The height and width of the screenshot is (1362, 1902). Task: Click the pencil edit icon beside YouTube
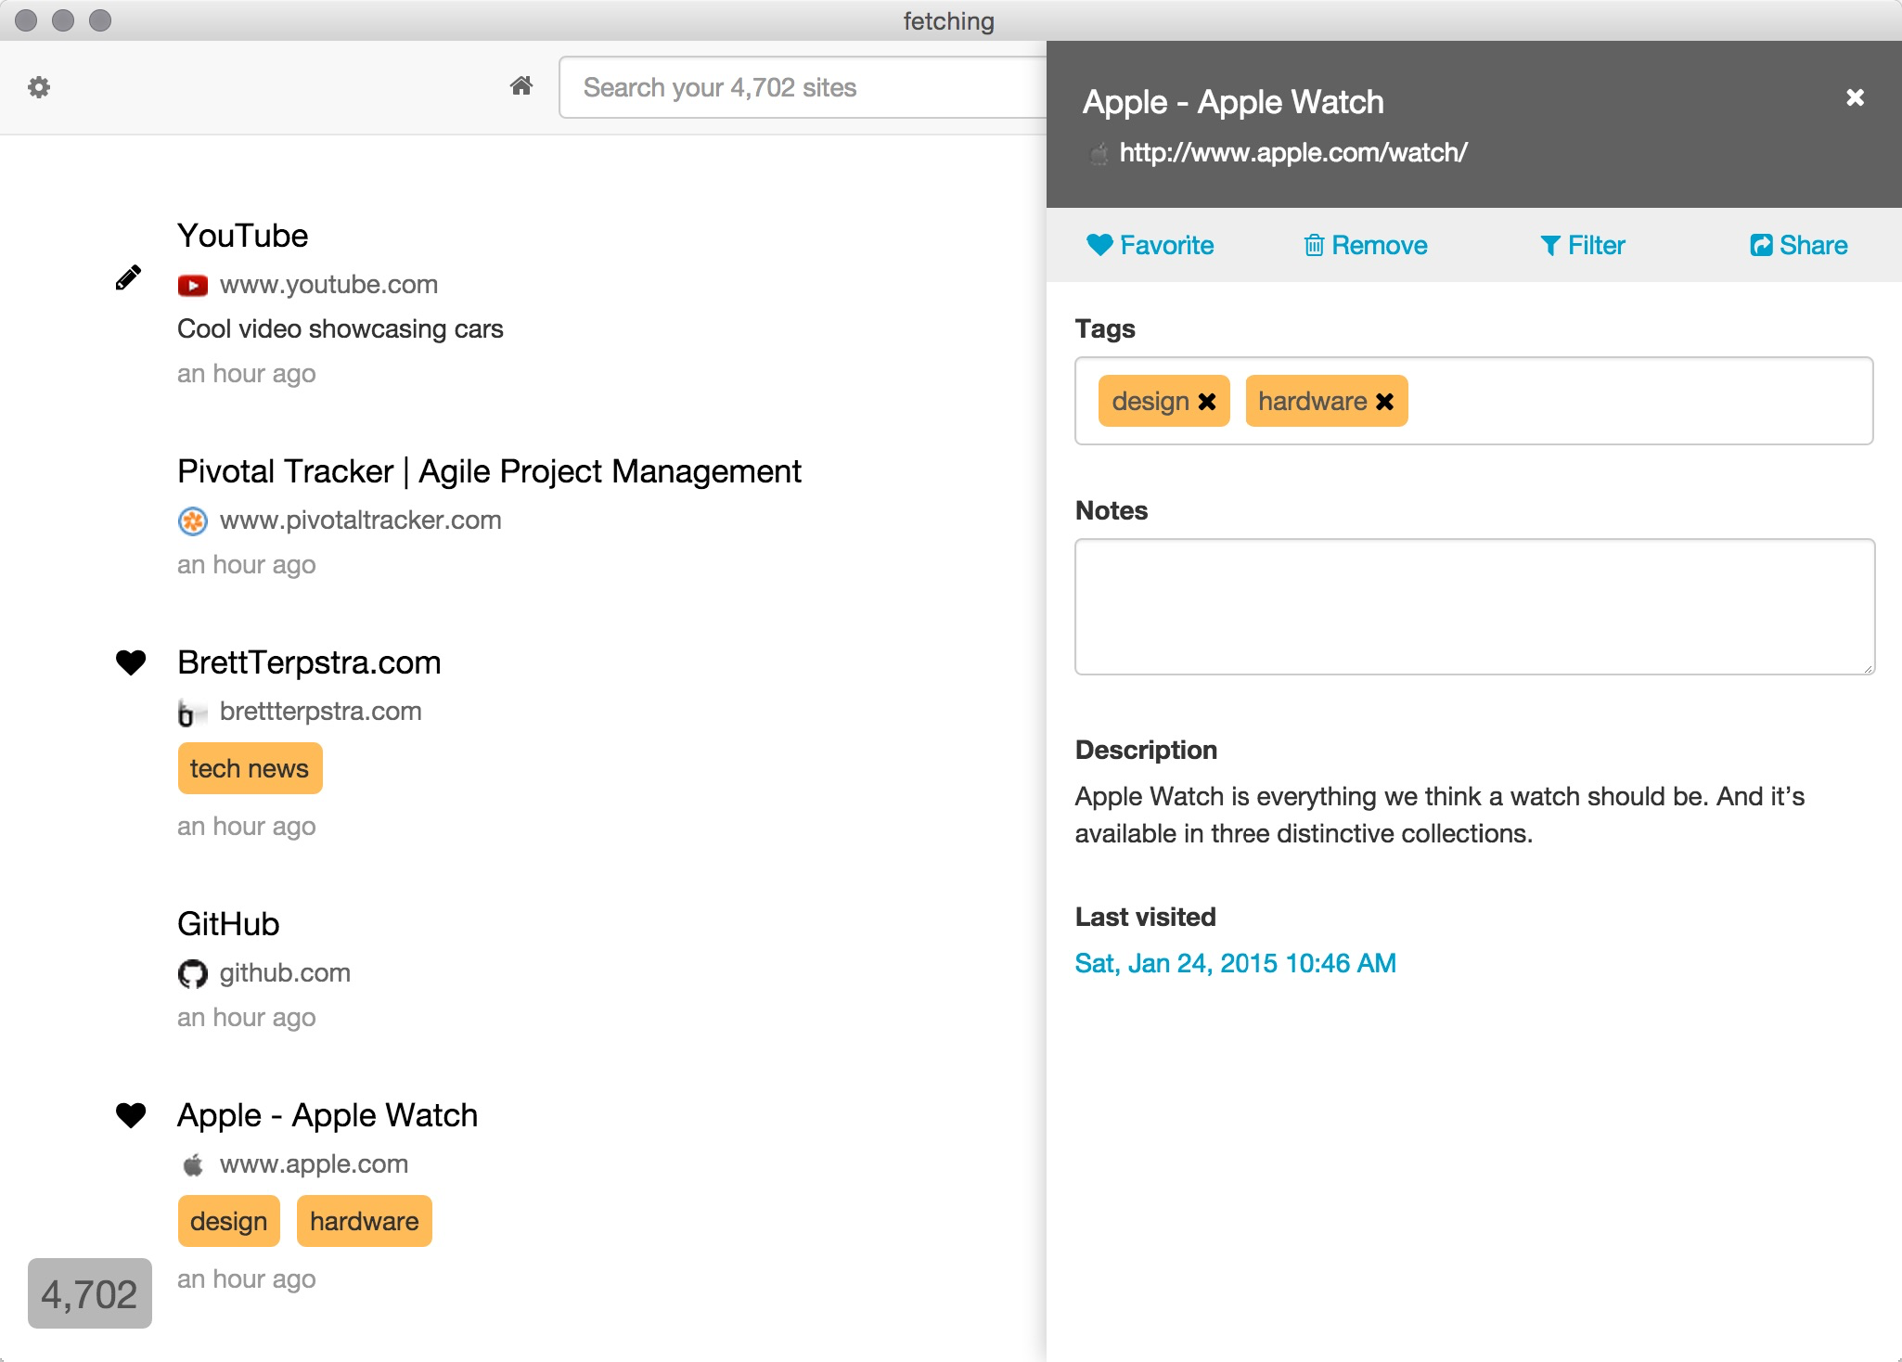click(x=128, y=277)
